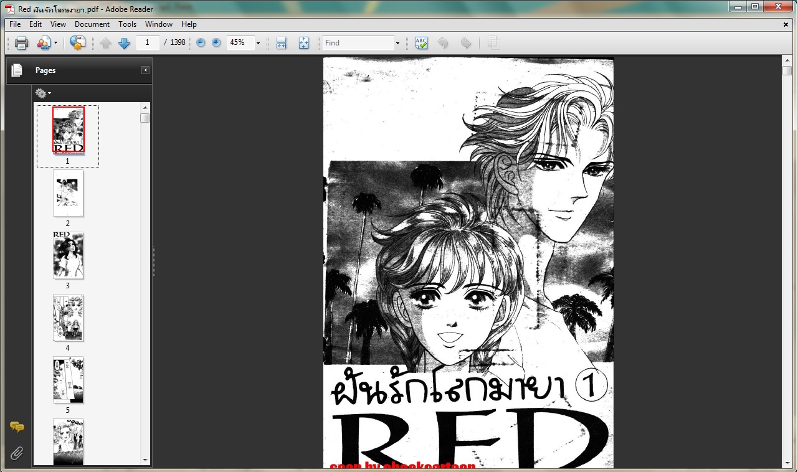
Task: Click thumbnail panel scroll up arrow
Action: tap(145, 107)
